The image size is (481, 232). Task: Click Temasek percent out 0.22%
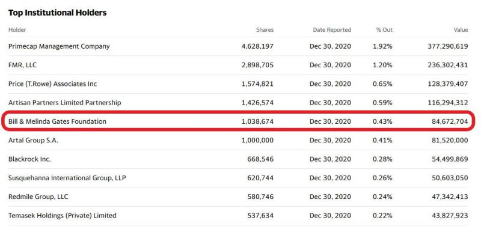click(382, 215)
